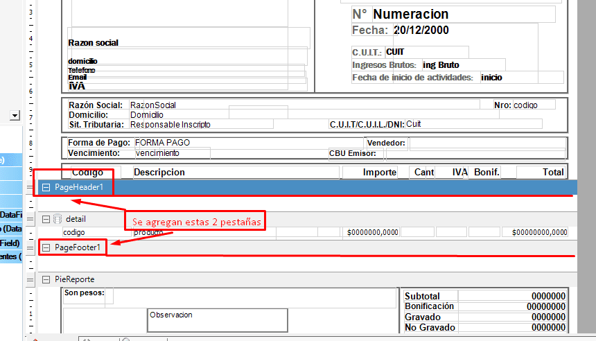Click the grip handle left of PageFooter1

click(x=29, y=247)
